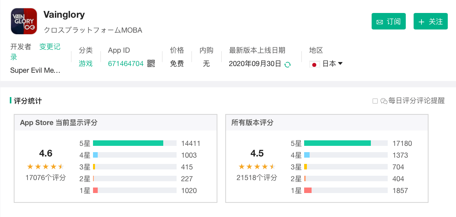This screenshot has width=456, height=217.
Task: Click the 免费 price value
Action: (x=177, y=64)
